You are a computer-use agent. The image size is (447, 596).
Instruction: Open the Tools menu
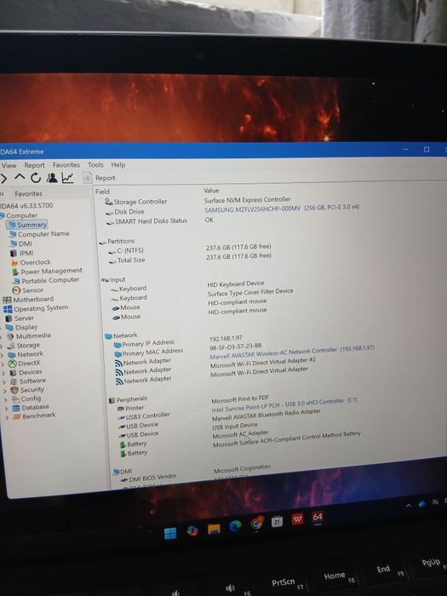95,164
